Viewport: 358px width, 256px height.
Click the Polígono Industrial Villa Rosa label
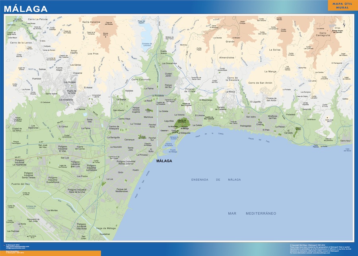pyautogui.click(x=82, y=226)
